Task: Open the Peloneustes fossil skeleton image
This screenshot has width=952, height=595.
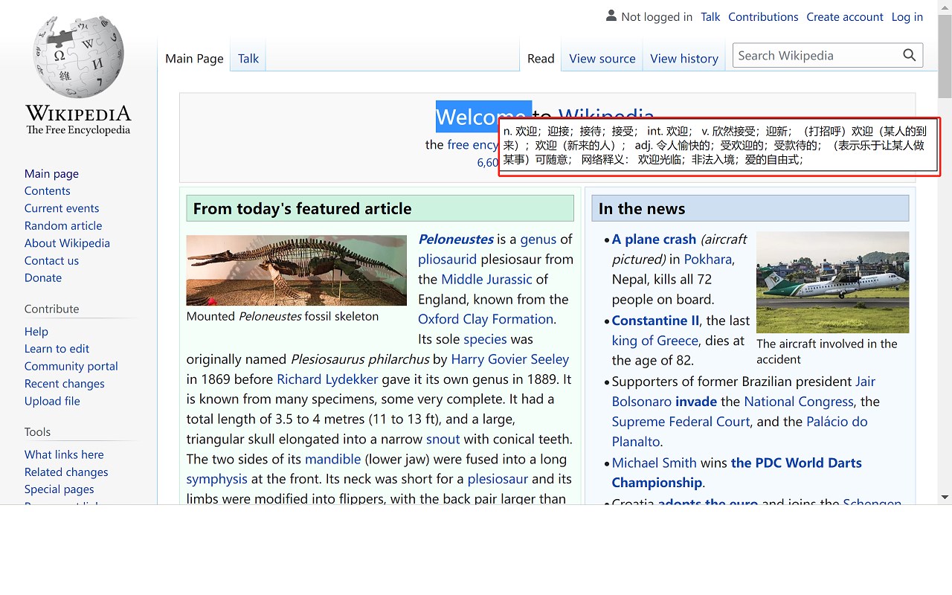Action: [297, 270]
